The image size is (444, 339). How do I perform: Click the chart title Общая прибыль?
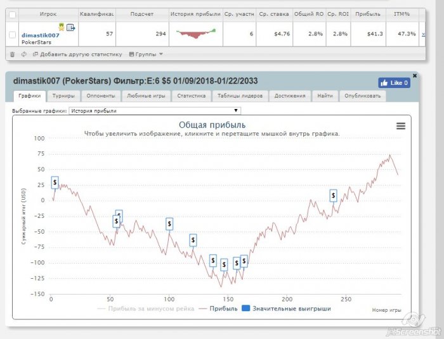[x=212, y=125]
